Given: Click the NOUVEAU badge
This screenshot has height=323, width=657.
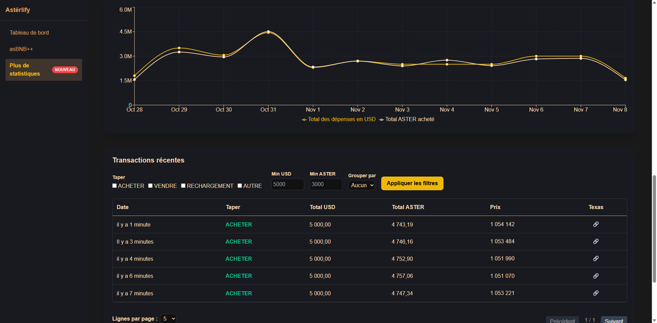Looking at the screenshot, I should [65, 70].
